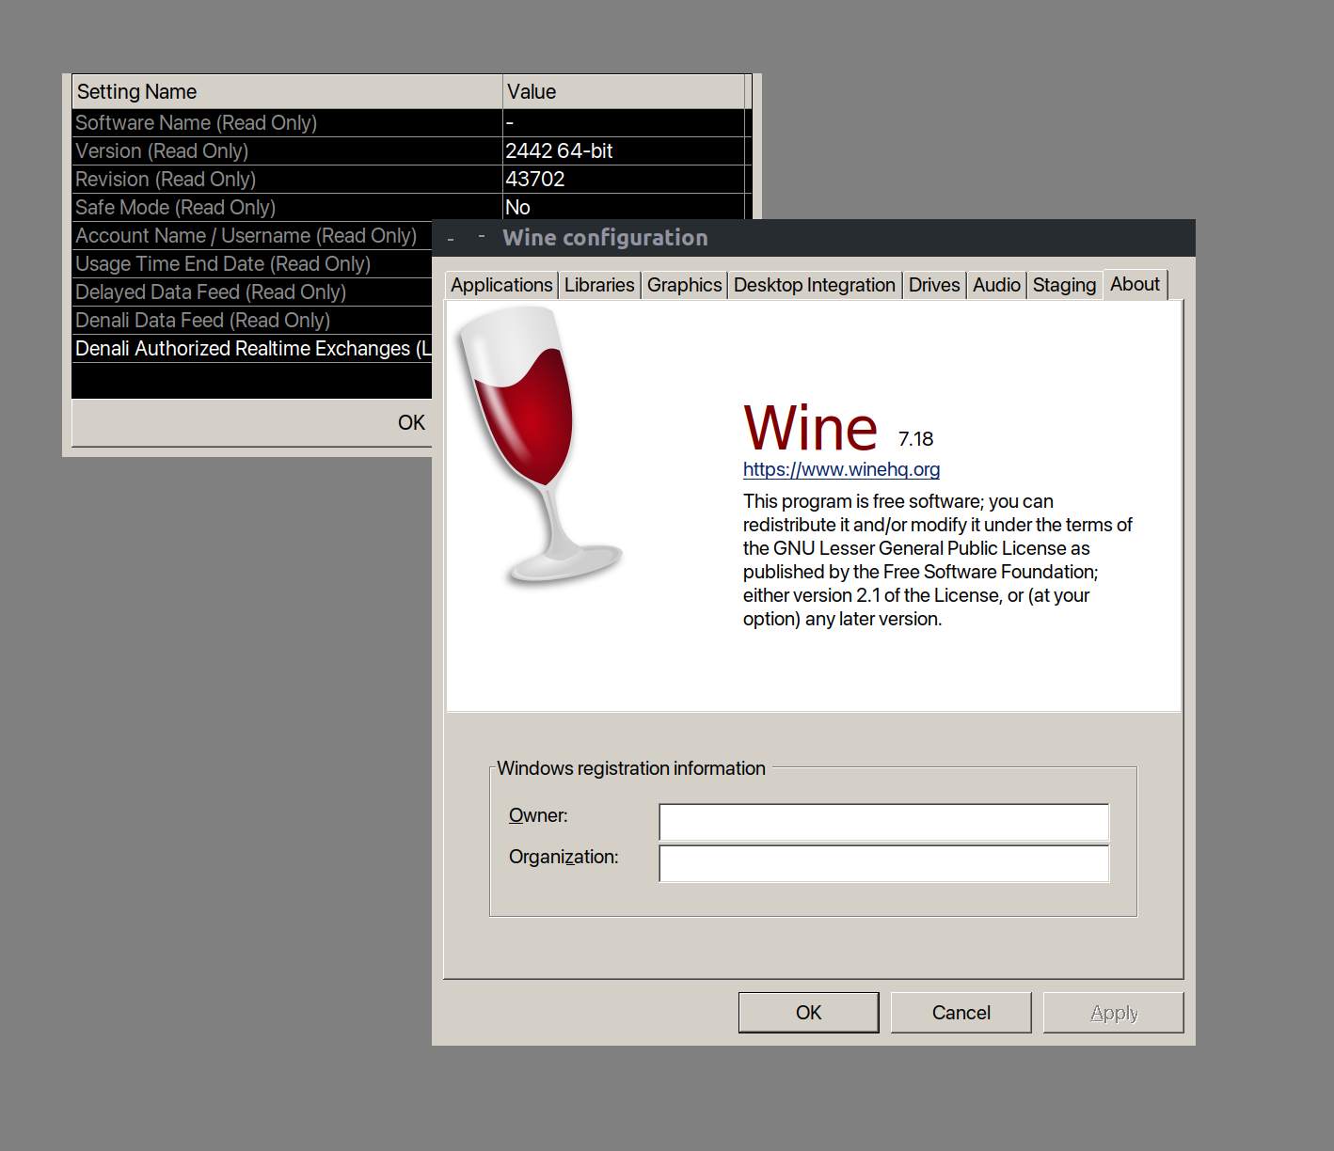1334x1151 pixels.
Task: Click the Windows registration information label
Action: [x=631, y=768]
